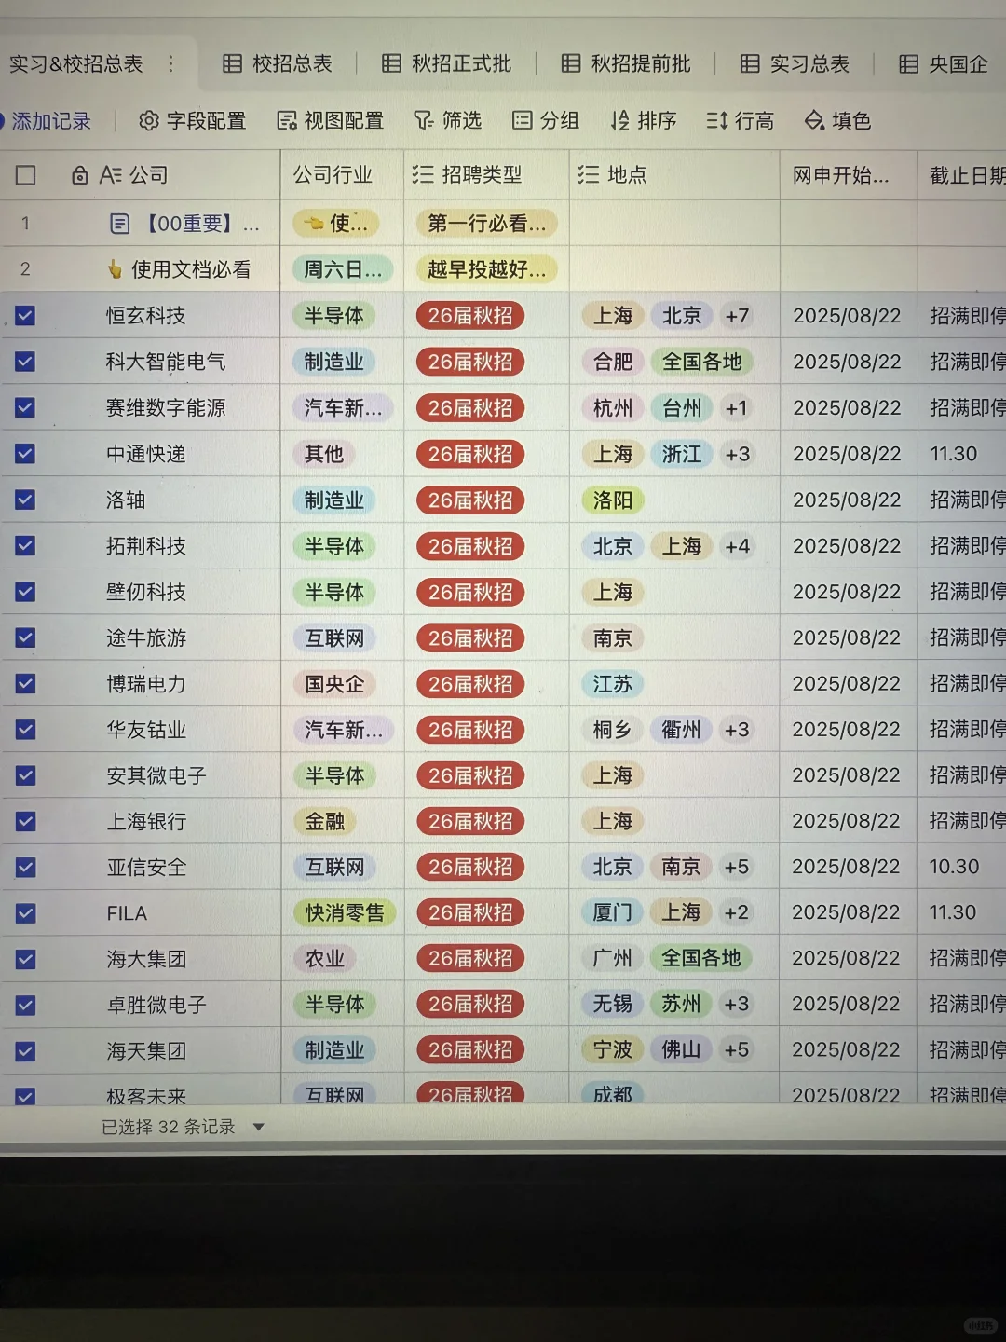
Task: Click 添加记录 to add a row
Action: pyautogui.click(x=48, y=120)
